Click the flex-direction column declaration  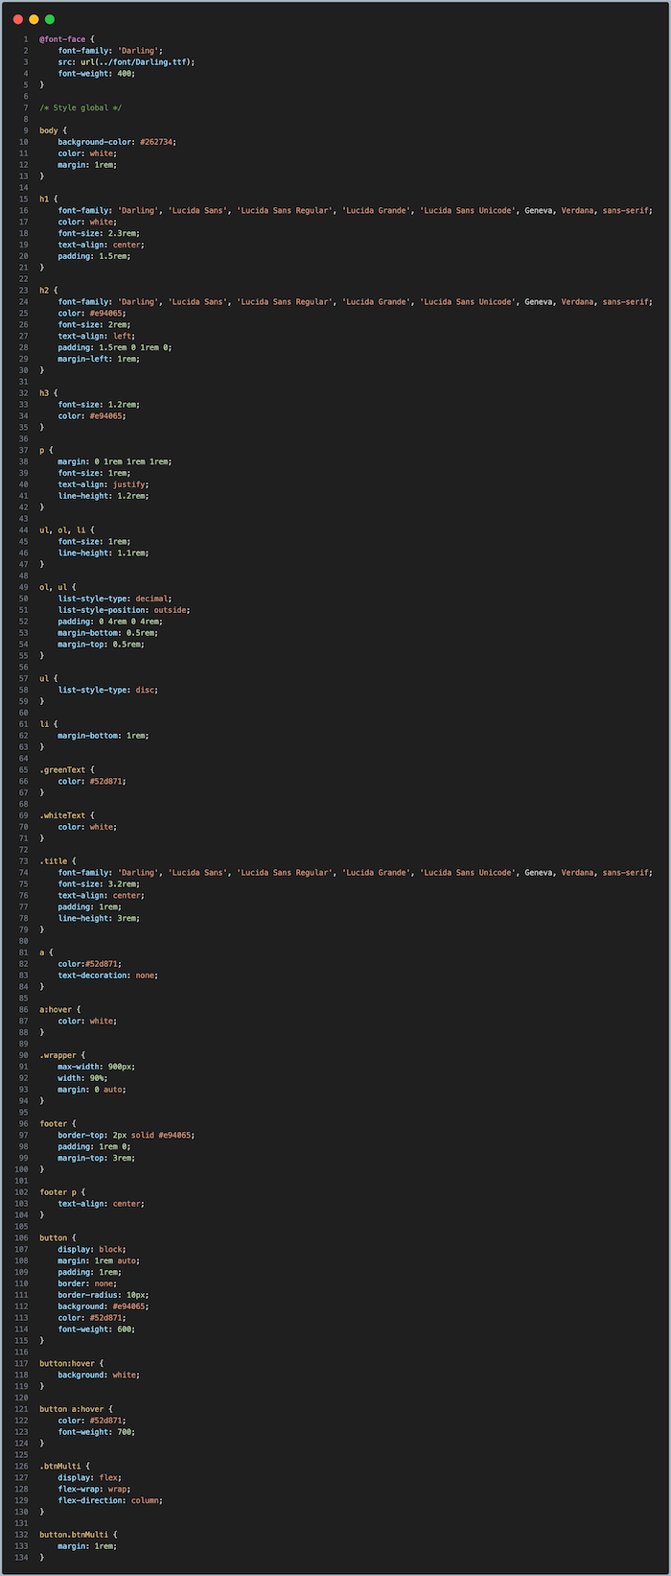click(109, 1500)
